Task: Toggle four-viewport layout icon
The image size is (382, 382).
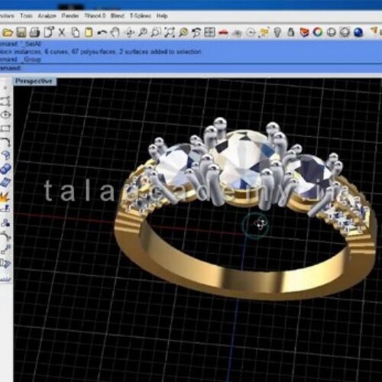Action: (x=209, y=32)
